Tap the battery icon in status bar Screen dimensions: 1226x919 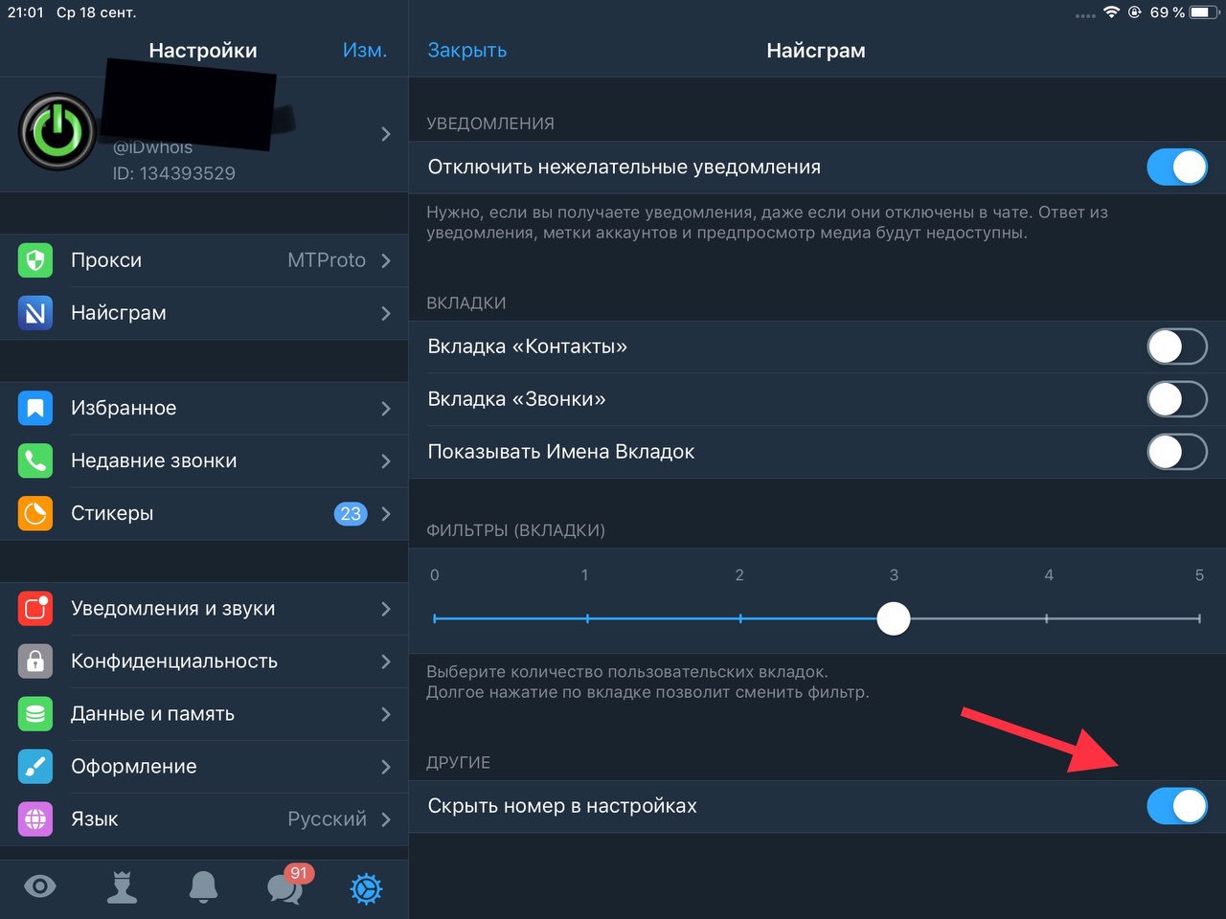pos(1204,12)
